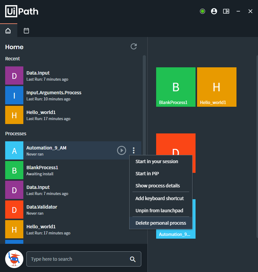
Task: Choose Delete personal process
Action: pos(160,223)
